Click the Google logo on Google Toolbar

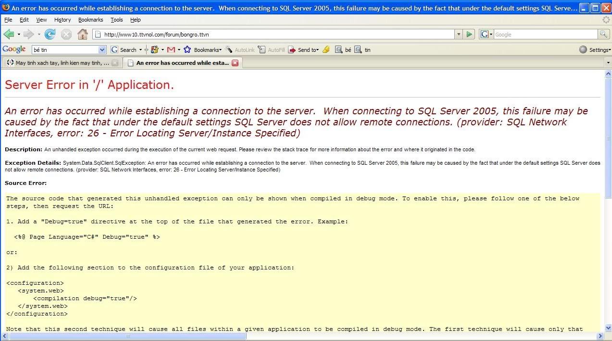tap(14, 49)
